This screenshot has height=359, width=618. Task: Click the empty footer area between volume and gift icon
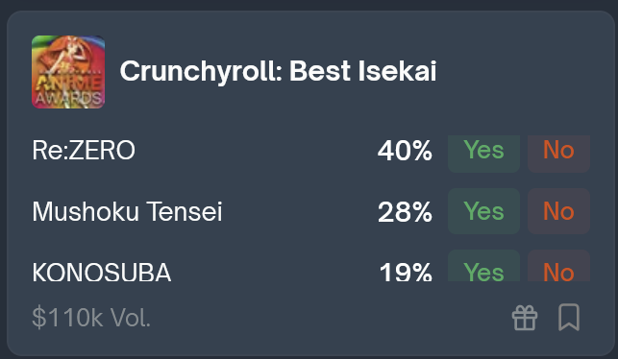coord(331,318)
